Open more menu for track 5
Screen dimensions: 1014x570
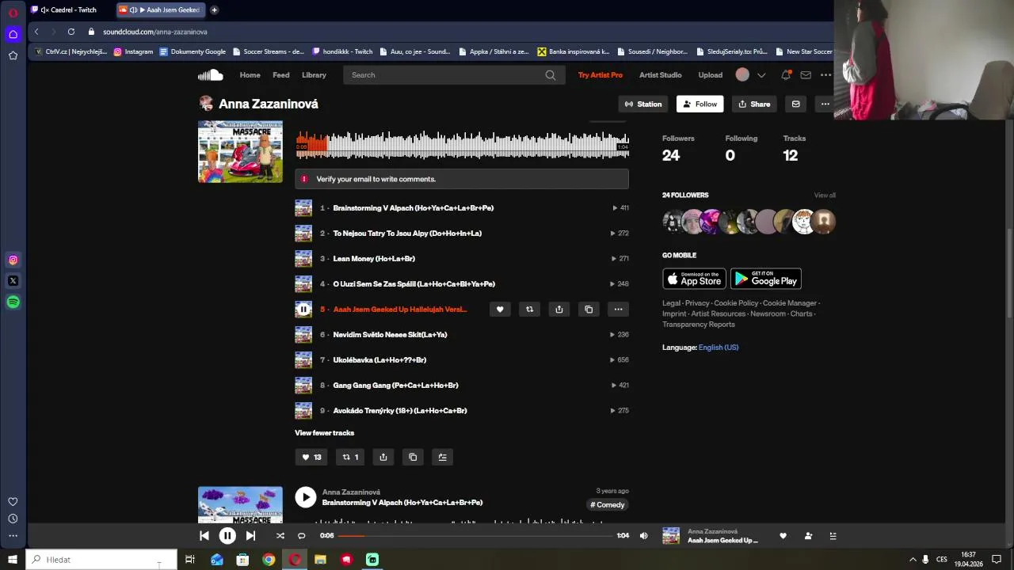click(x=618, y=310)
